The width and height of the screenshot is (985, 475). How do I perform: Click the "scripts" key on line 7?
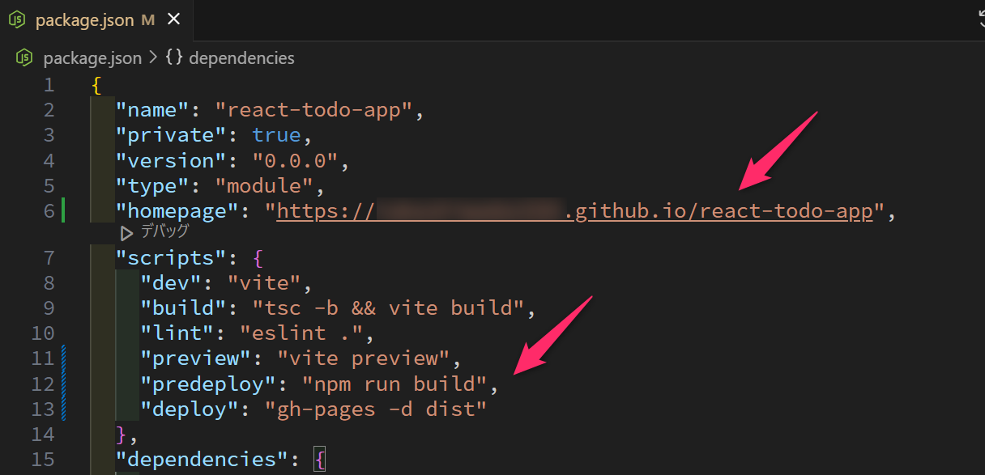click(167, 258)
